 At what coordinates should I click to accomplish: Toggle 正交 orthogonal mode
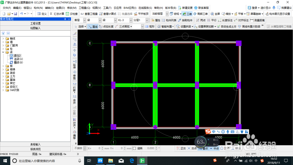181,148
